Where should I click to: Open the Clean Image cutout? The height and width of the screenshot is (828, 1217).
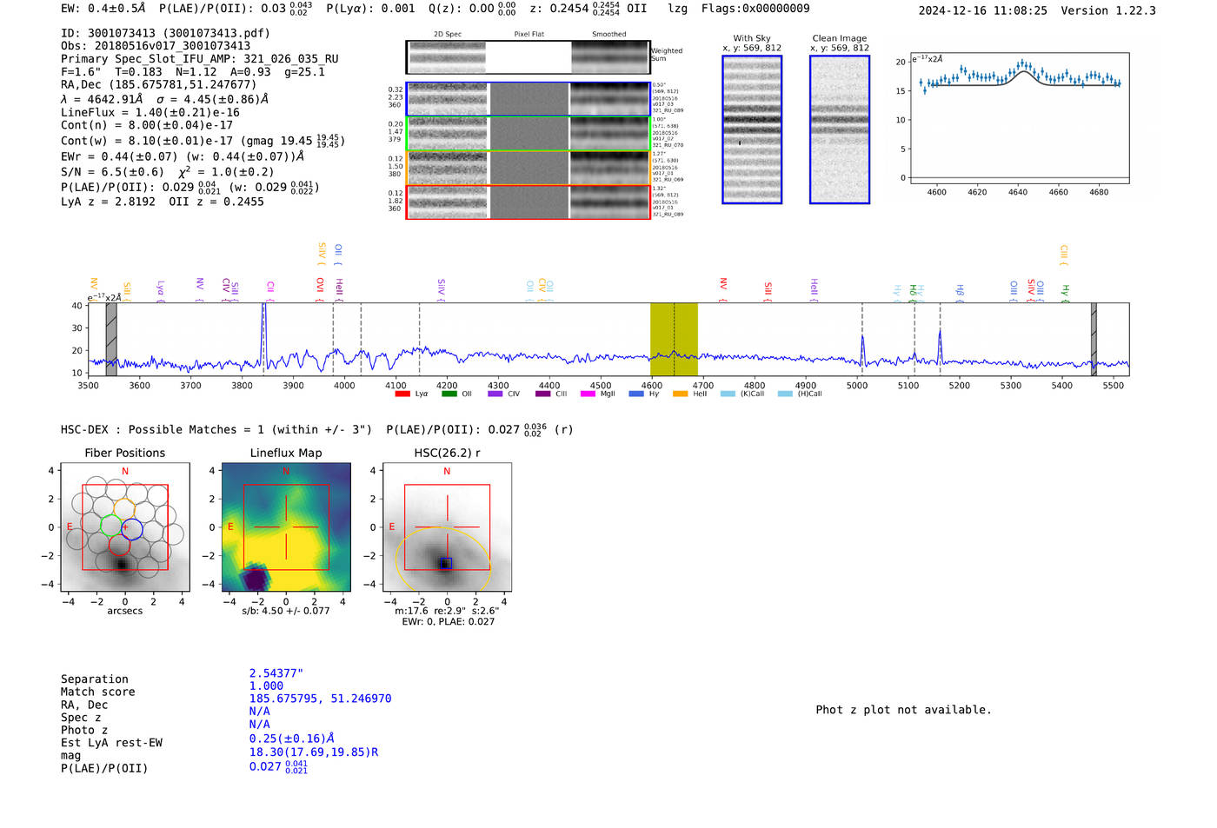point(840,129)
